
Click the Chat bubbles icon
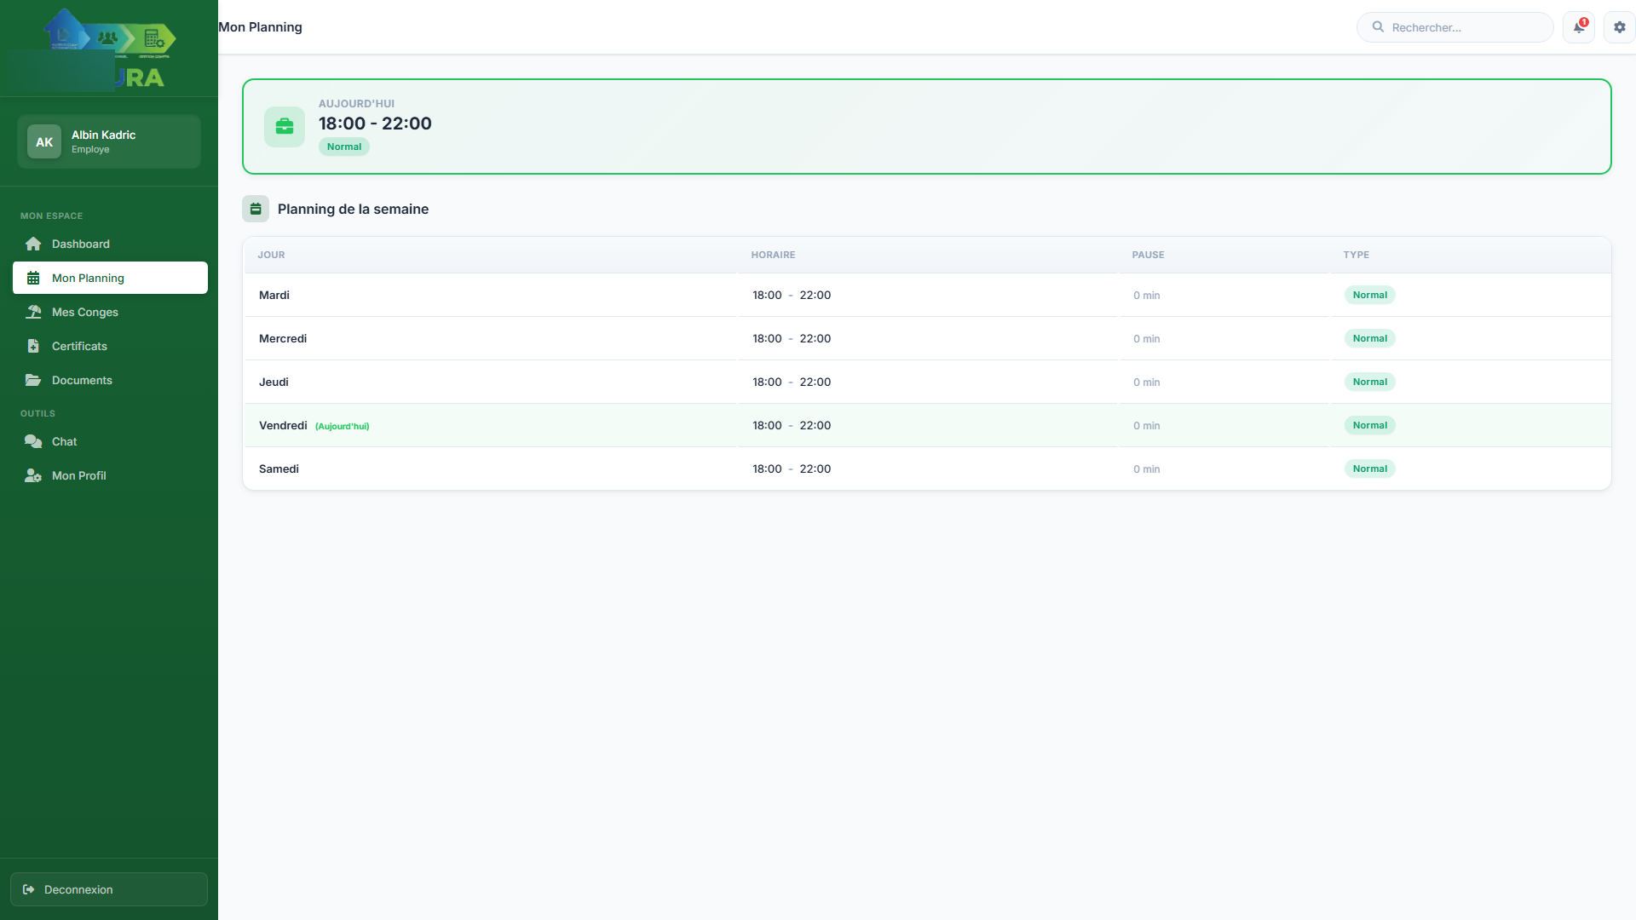[x=33, y=442]
